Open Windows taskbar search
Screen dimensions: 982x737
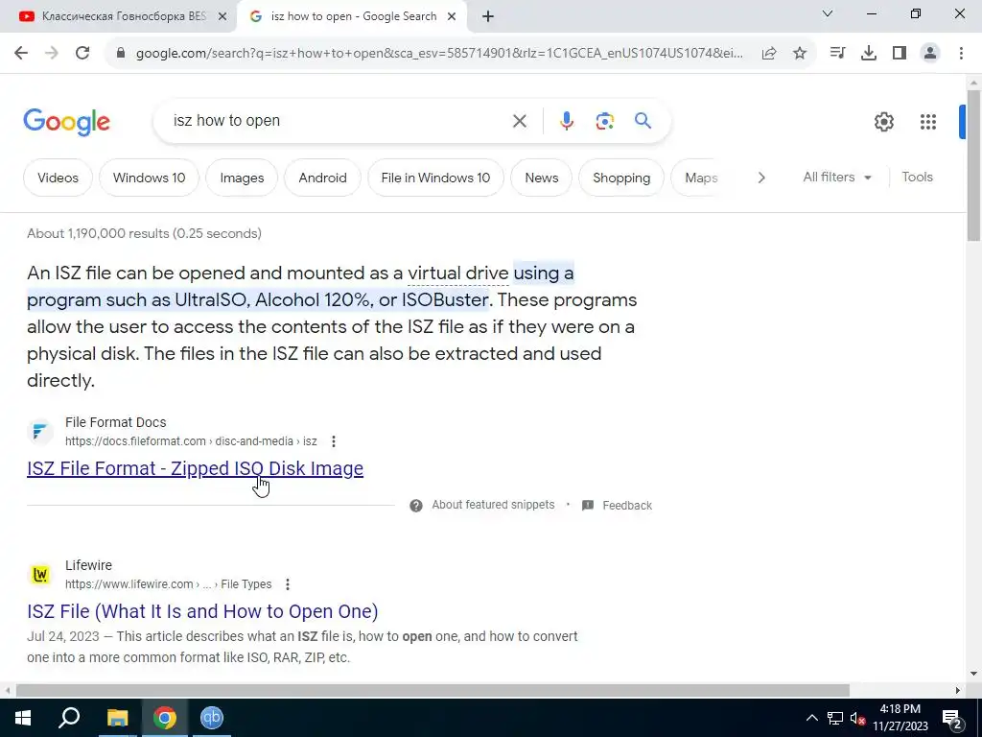[x=69, y=718]
